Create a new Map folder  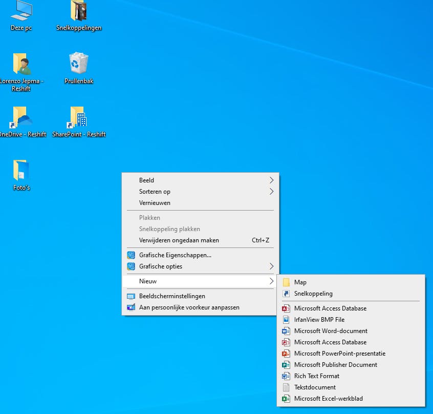pos(300,282)
